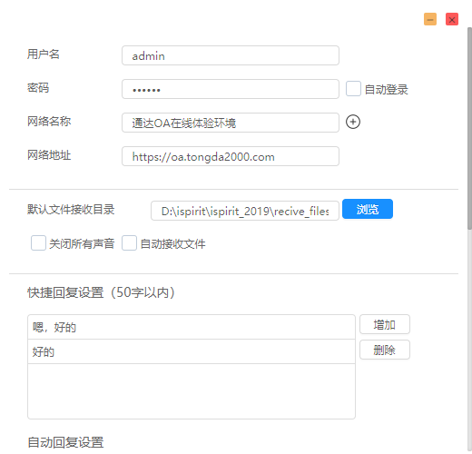The height and width of the screenshot is (454, 472).
Task: Click the vertical scrollbar thumb
Action: click(469, 129)
